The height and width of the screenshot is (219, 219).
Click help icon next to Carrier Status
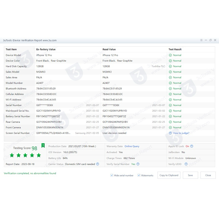coord(98,164)
